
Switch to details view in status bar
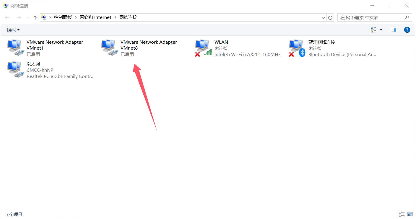[x=402, y=214]
